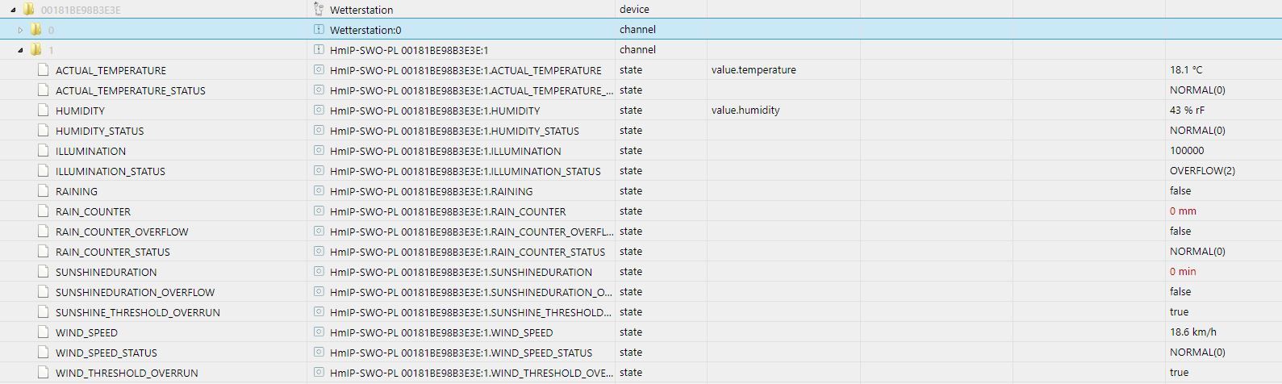Click the file icon of WIND_SPEED
This screenshot has width=1282, height=384.
[x=44, y=332]
